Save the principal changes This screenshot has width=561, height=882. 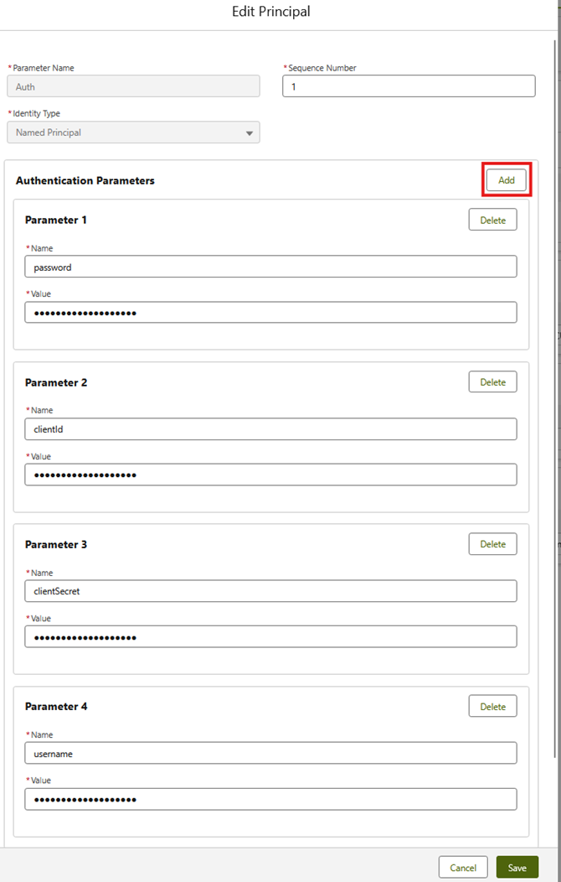coord(517,868)
